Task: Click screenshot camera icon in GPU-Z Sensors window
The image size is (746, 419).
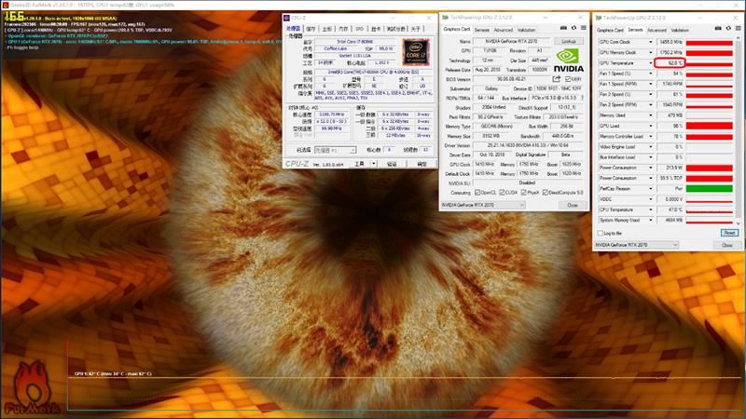Action: click(718, 29)
